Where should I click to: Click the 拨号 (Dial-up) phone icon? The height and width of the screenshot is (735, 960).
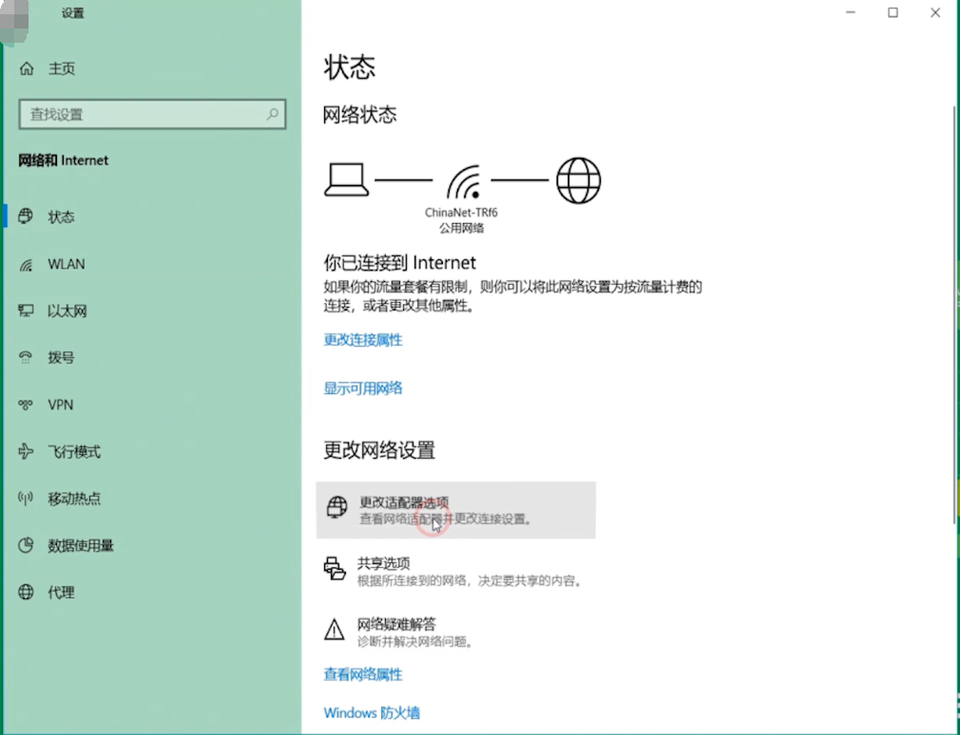(x=27, y=357)
